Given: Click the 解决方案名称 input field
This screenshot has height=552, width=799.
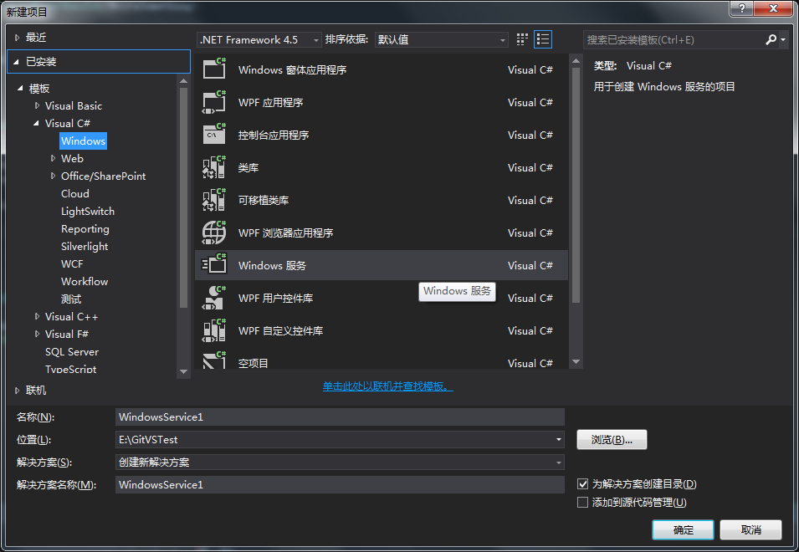Looking at the screenshot, I should [340, 484].
